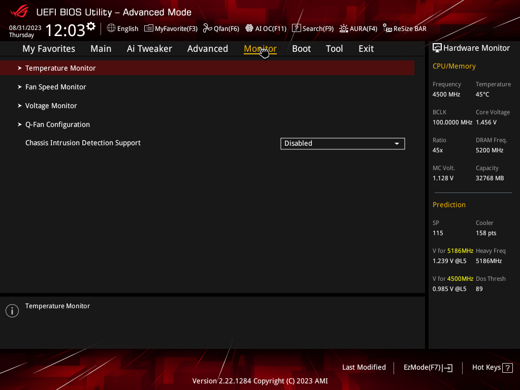This screenshot has height=390, width=520.
Task: Click the EzMode exit arrow icon
Action: pos(447,368)
